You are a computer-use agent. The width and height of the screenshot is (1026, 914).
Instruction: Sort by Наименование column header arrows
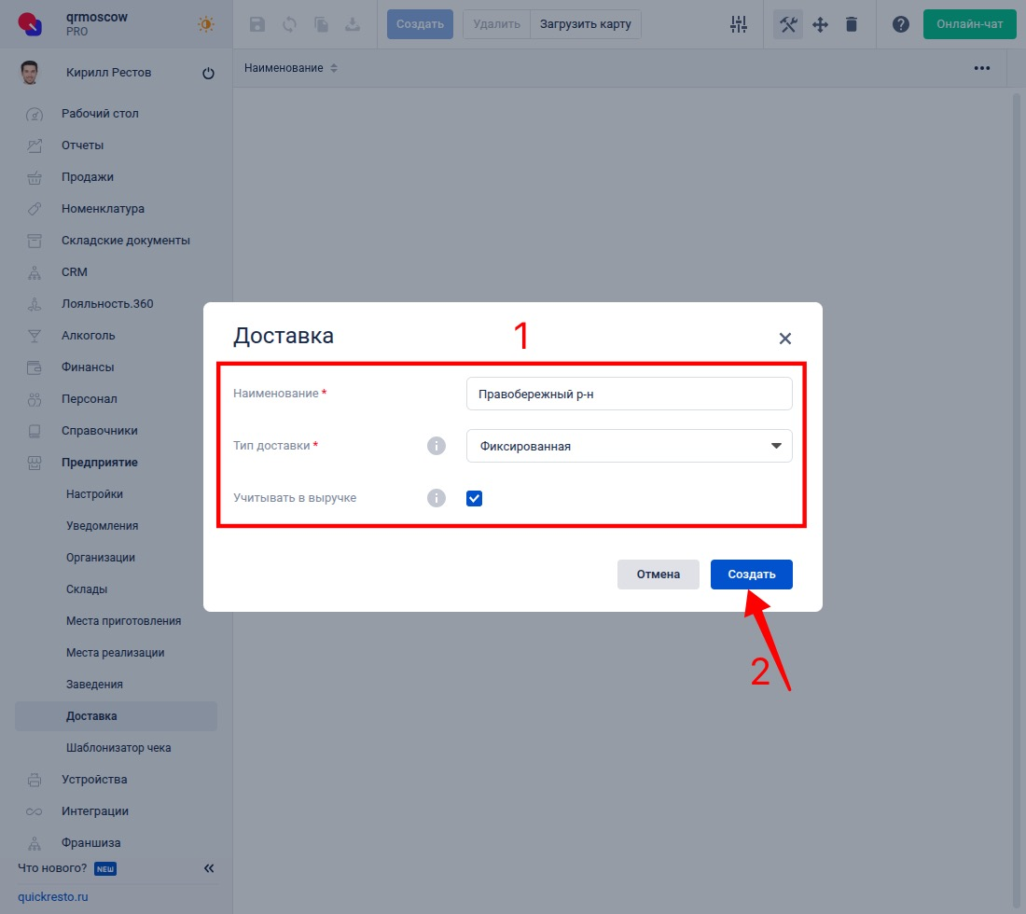[334, 69]
